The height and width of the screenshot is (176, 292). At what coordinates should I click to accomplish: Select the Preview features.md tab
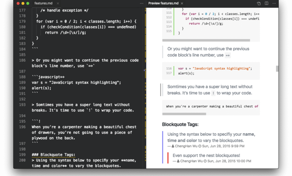(x=164, y=3)
